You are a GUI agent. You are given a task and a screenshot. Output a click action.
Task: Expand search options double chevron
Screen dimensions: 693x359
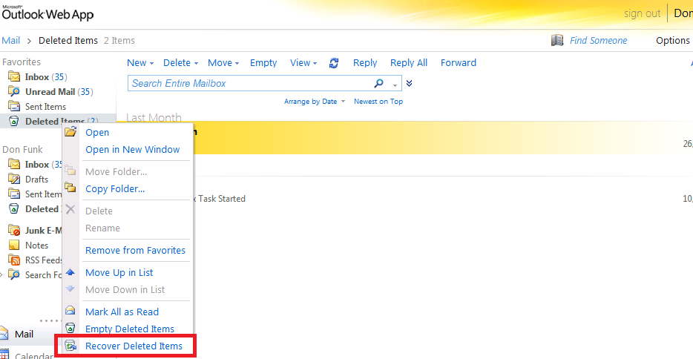pyautogui.click(x=410, y=84)
